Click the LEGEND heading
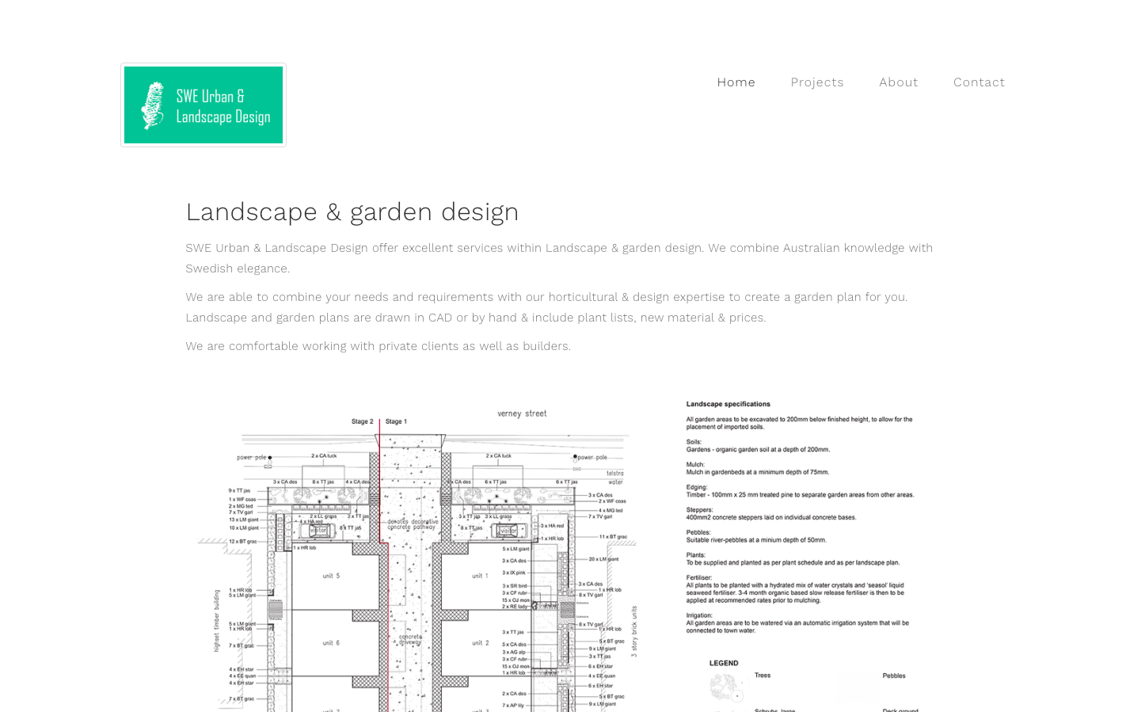Viewport: 1126px width, 712px height. [x=724, y=664]
